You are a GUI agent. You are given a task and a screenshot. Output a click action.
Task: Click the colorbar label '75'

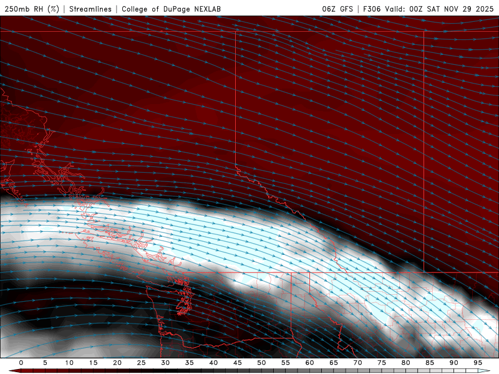(x=382, y=363)
